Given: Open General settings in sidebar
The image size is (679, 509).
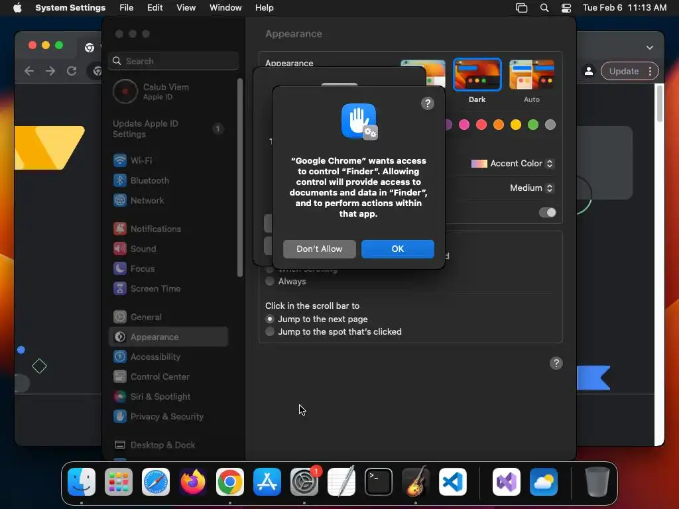Looking at the screenshot, I should point(169,317).
